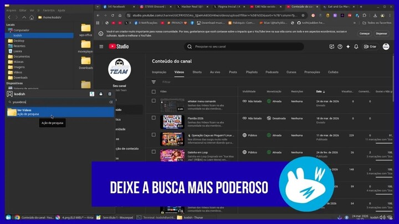Open the Whisker menu launcher on the taskbar

click(x=8, y=217)
